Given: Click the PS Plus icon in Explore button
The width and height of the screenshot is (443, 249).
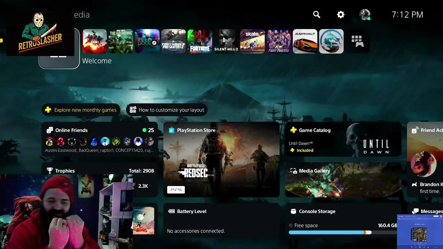Looking at the screenshot, I should (48, 110).
